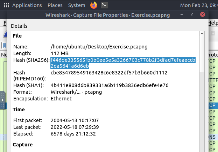Click the details scrollbar up arrow

[202, 33]
